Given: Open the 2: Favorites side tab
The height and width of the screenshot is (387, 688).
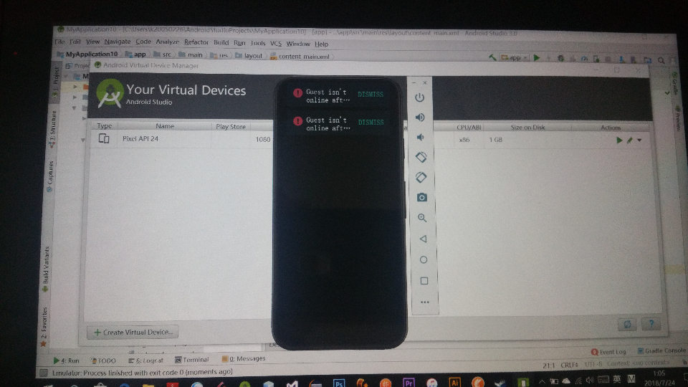Looking at the screenshot, I should [x=44, y=326].
